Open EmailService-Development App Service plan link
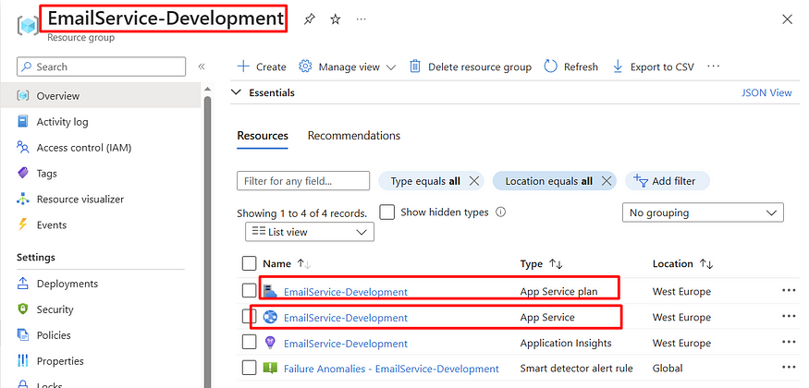This screenshot has height=388, width=809. [x=346, y=292]
